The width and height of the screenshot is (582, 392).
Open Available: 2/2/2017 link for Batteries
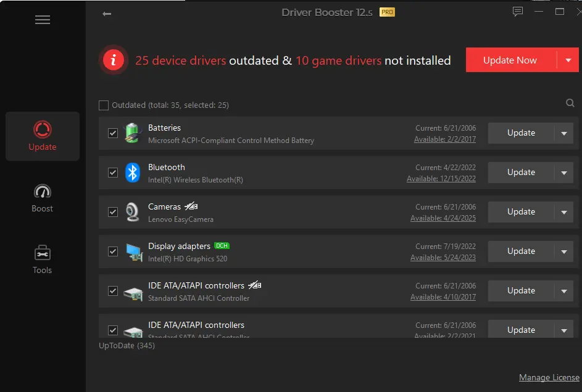444,139
